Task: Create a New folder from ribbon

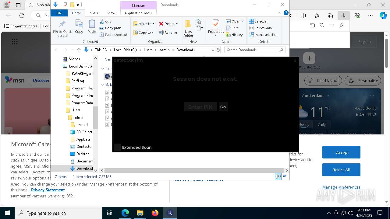Action: (188, 29)
